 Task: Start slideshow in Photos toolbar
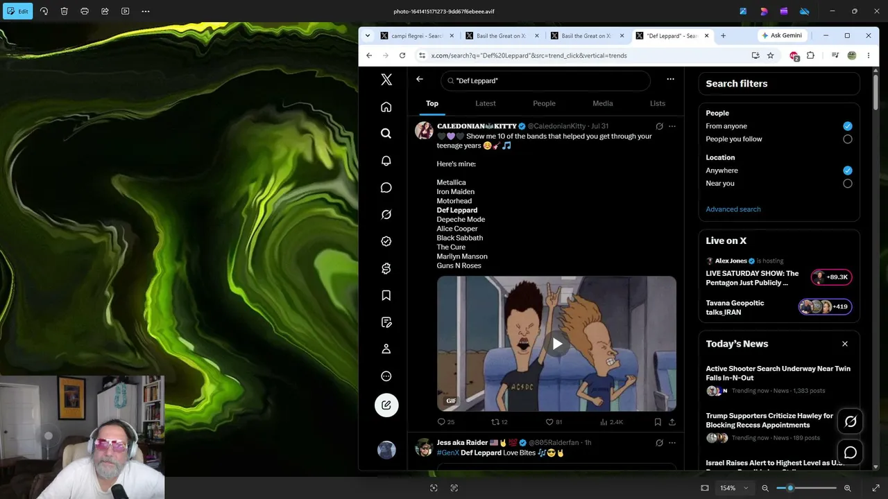[125, 11]
